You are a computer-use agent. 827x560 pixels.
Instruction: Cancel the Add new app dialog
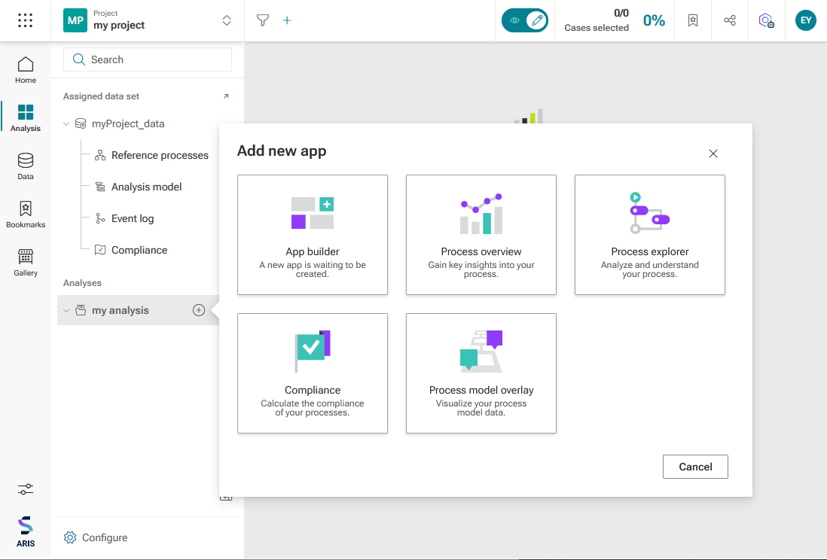coord(695,467)
